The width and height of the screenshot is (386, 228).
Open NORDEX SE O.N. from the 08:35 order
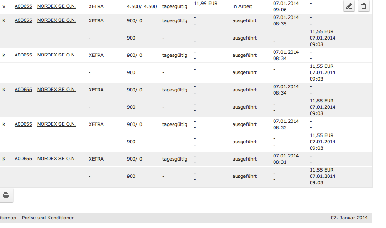tap(57, 20)
